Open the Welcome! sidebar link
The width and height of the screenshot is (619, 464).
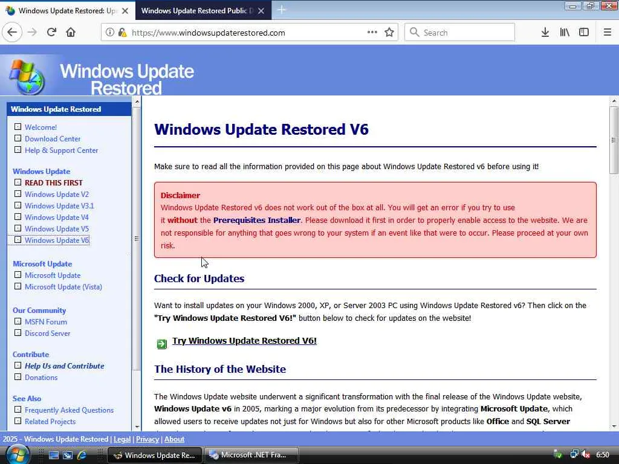(41, 127)
